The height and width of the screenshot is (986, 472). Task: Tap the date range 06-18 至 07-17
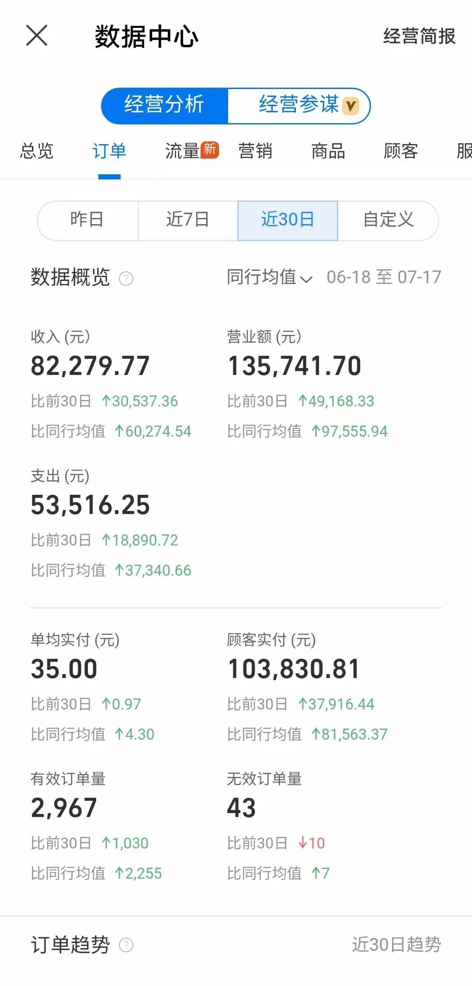pyautogui.click(x=384, y=277)
